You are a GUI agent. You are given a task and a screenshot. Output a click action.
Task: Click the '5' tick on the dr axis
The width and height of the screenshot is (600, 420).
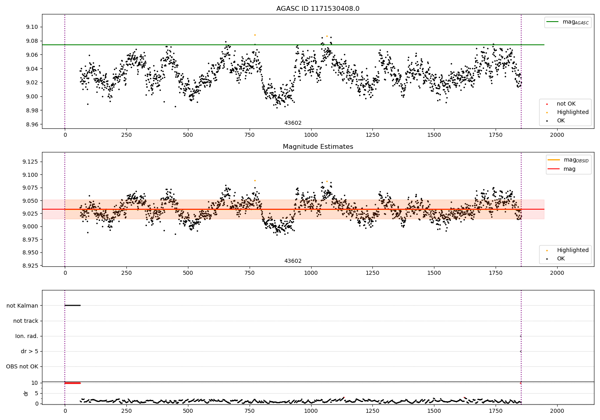point(37,393)
